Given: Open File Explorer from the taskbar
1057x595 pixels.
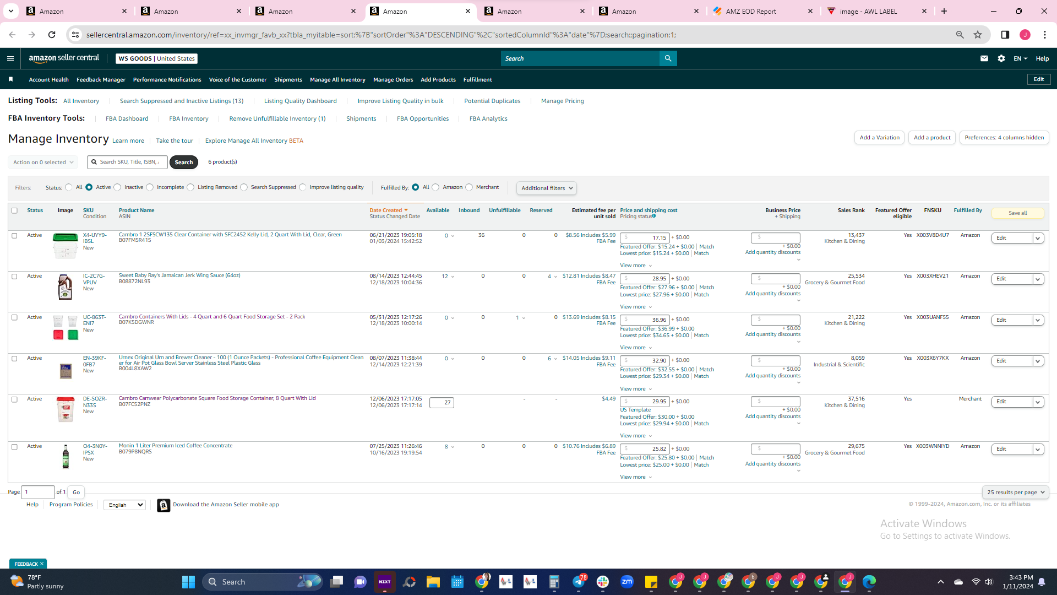Looking at the screenshot, I should click(433, 582).
